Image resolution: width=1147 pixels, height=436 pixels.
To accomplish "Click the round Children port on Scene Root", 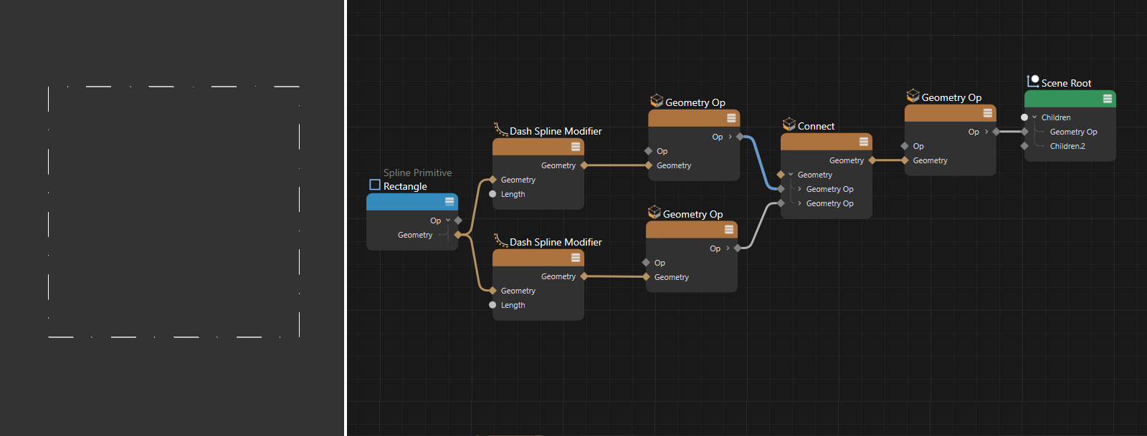I will click(x=1024, y=117).
